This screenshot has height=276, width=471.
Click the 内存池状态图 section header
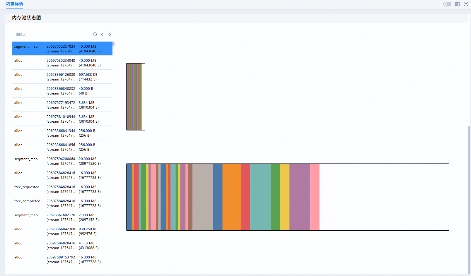(x=26, y=18)
